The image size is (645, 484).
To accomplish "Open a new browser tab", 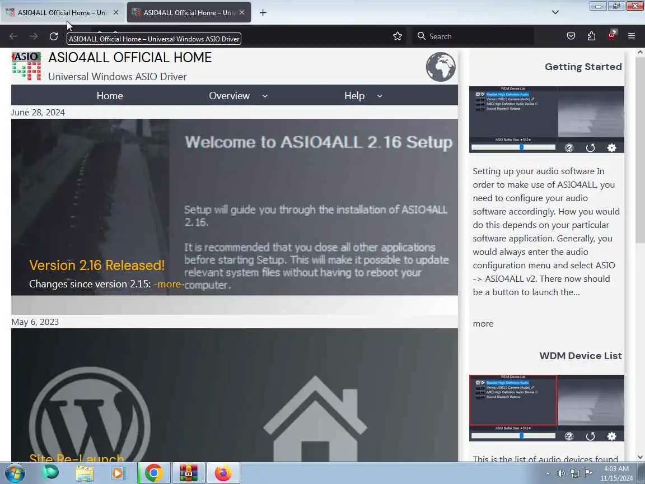I will (x=263, y=13).
